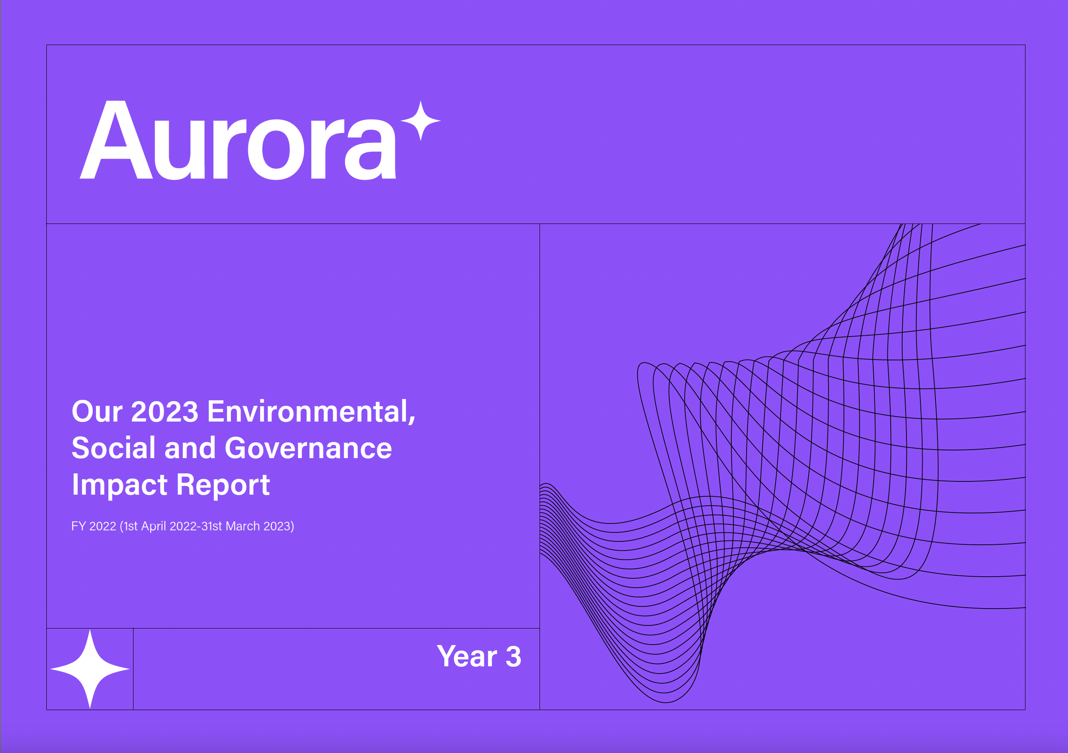1068x753 pixels.
Task: Click the letter 'o' in Aurora
Action: [276, 150]
